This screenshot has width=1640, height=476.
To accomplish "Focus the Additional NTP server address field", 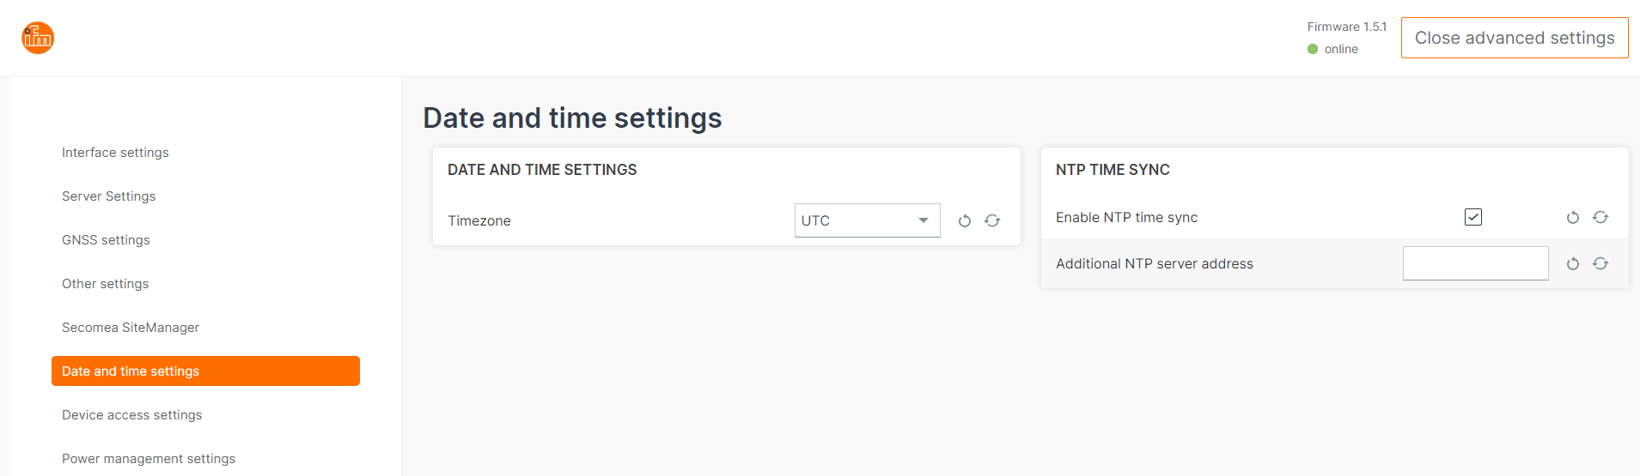I will point(1475,263).
